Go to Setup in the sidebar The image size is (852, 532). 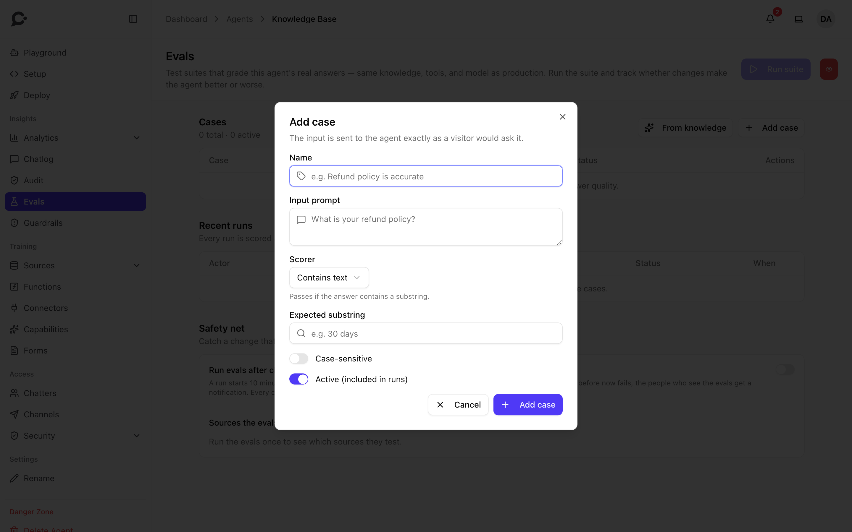tap(75, 74)
